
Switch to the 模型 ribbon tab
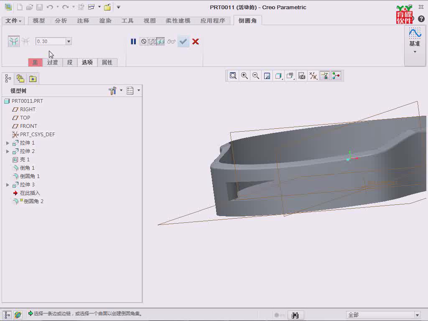(39, 21)
